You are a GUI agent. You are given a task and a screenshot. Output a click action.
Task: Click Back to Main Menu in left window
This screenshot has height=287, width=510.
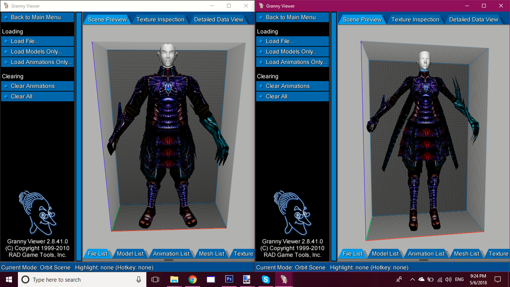(x=37, y=17)
